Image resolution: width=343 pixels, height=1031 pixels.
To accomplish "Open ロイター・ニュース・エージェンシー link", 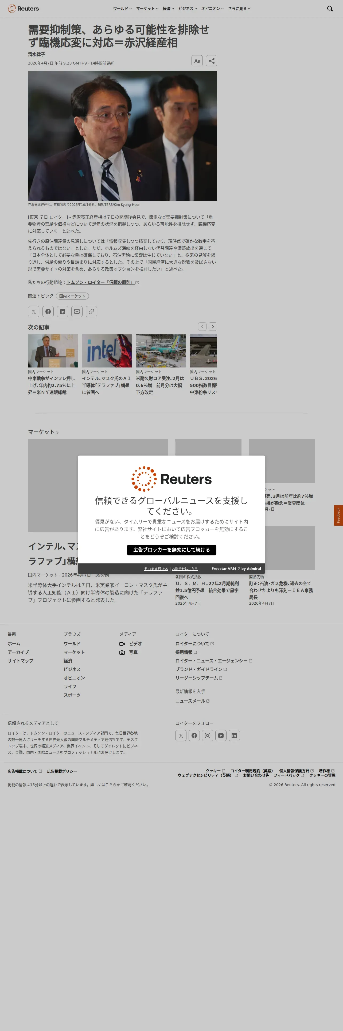I will pos(214,661).
